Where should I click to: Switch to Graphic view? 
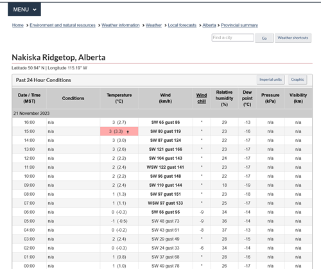[x=297, y=80]
